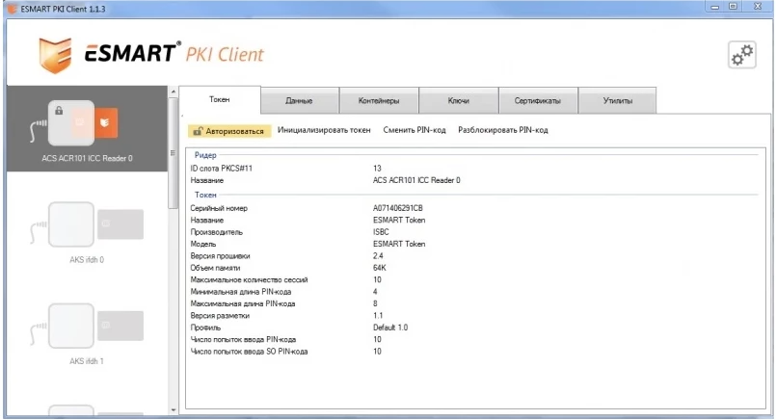Click the Минимальная длина PIN-кода label
Image resolution: width=776 pixels, height=420 pixels.
(241, 292)
